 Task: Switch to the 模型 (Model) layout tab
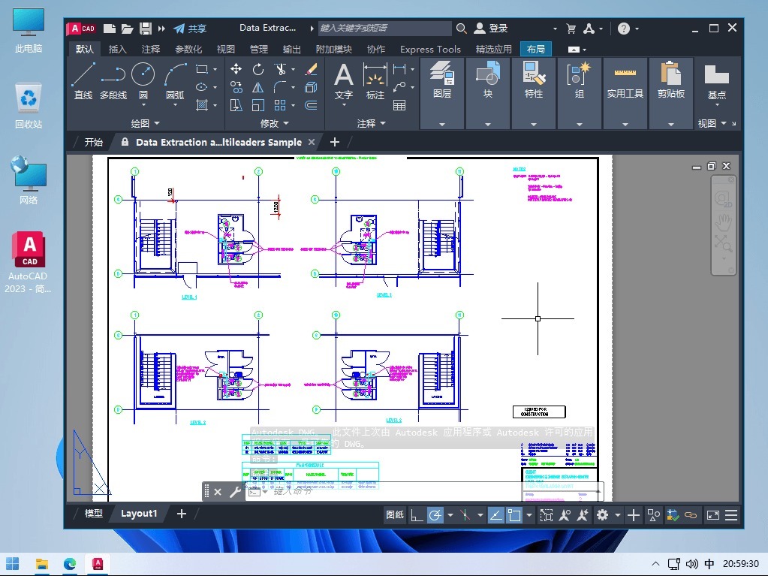coord(93,514)
